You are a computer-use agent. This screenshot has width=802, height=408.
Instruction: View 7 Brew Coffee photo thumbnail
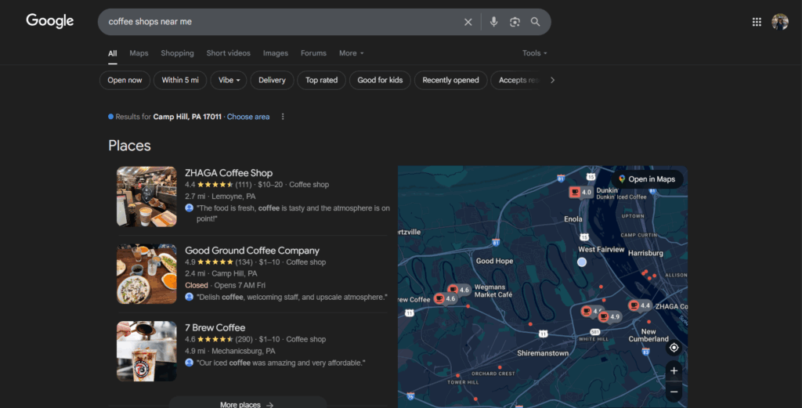pyautogui.click(x=146, y=352)
